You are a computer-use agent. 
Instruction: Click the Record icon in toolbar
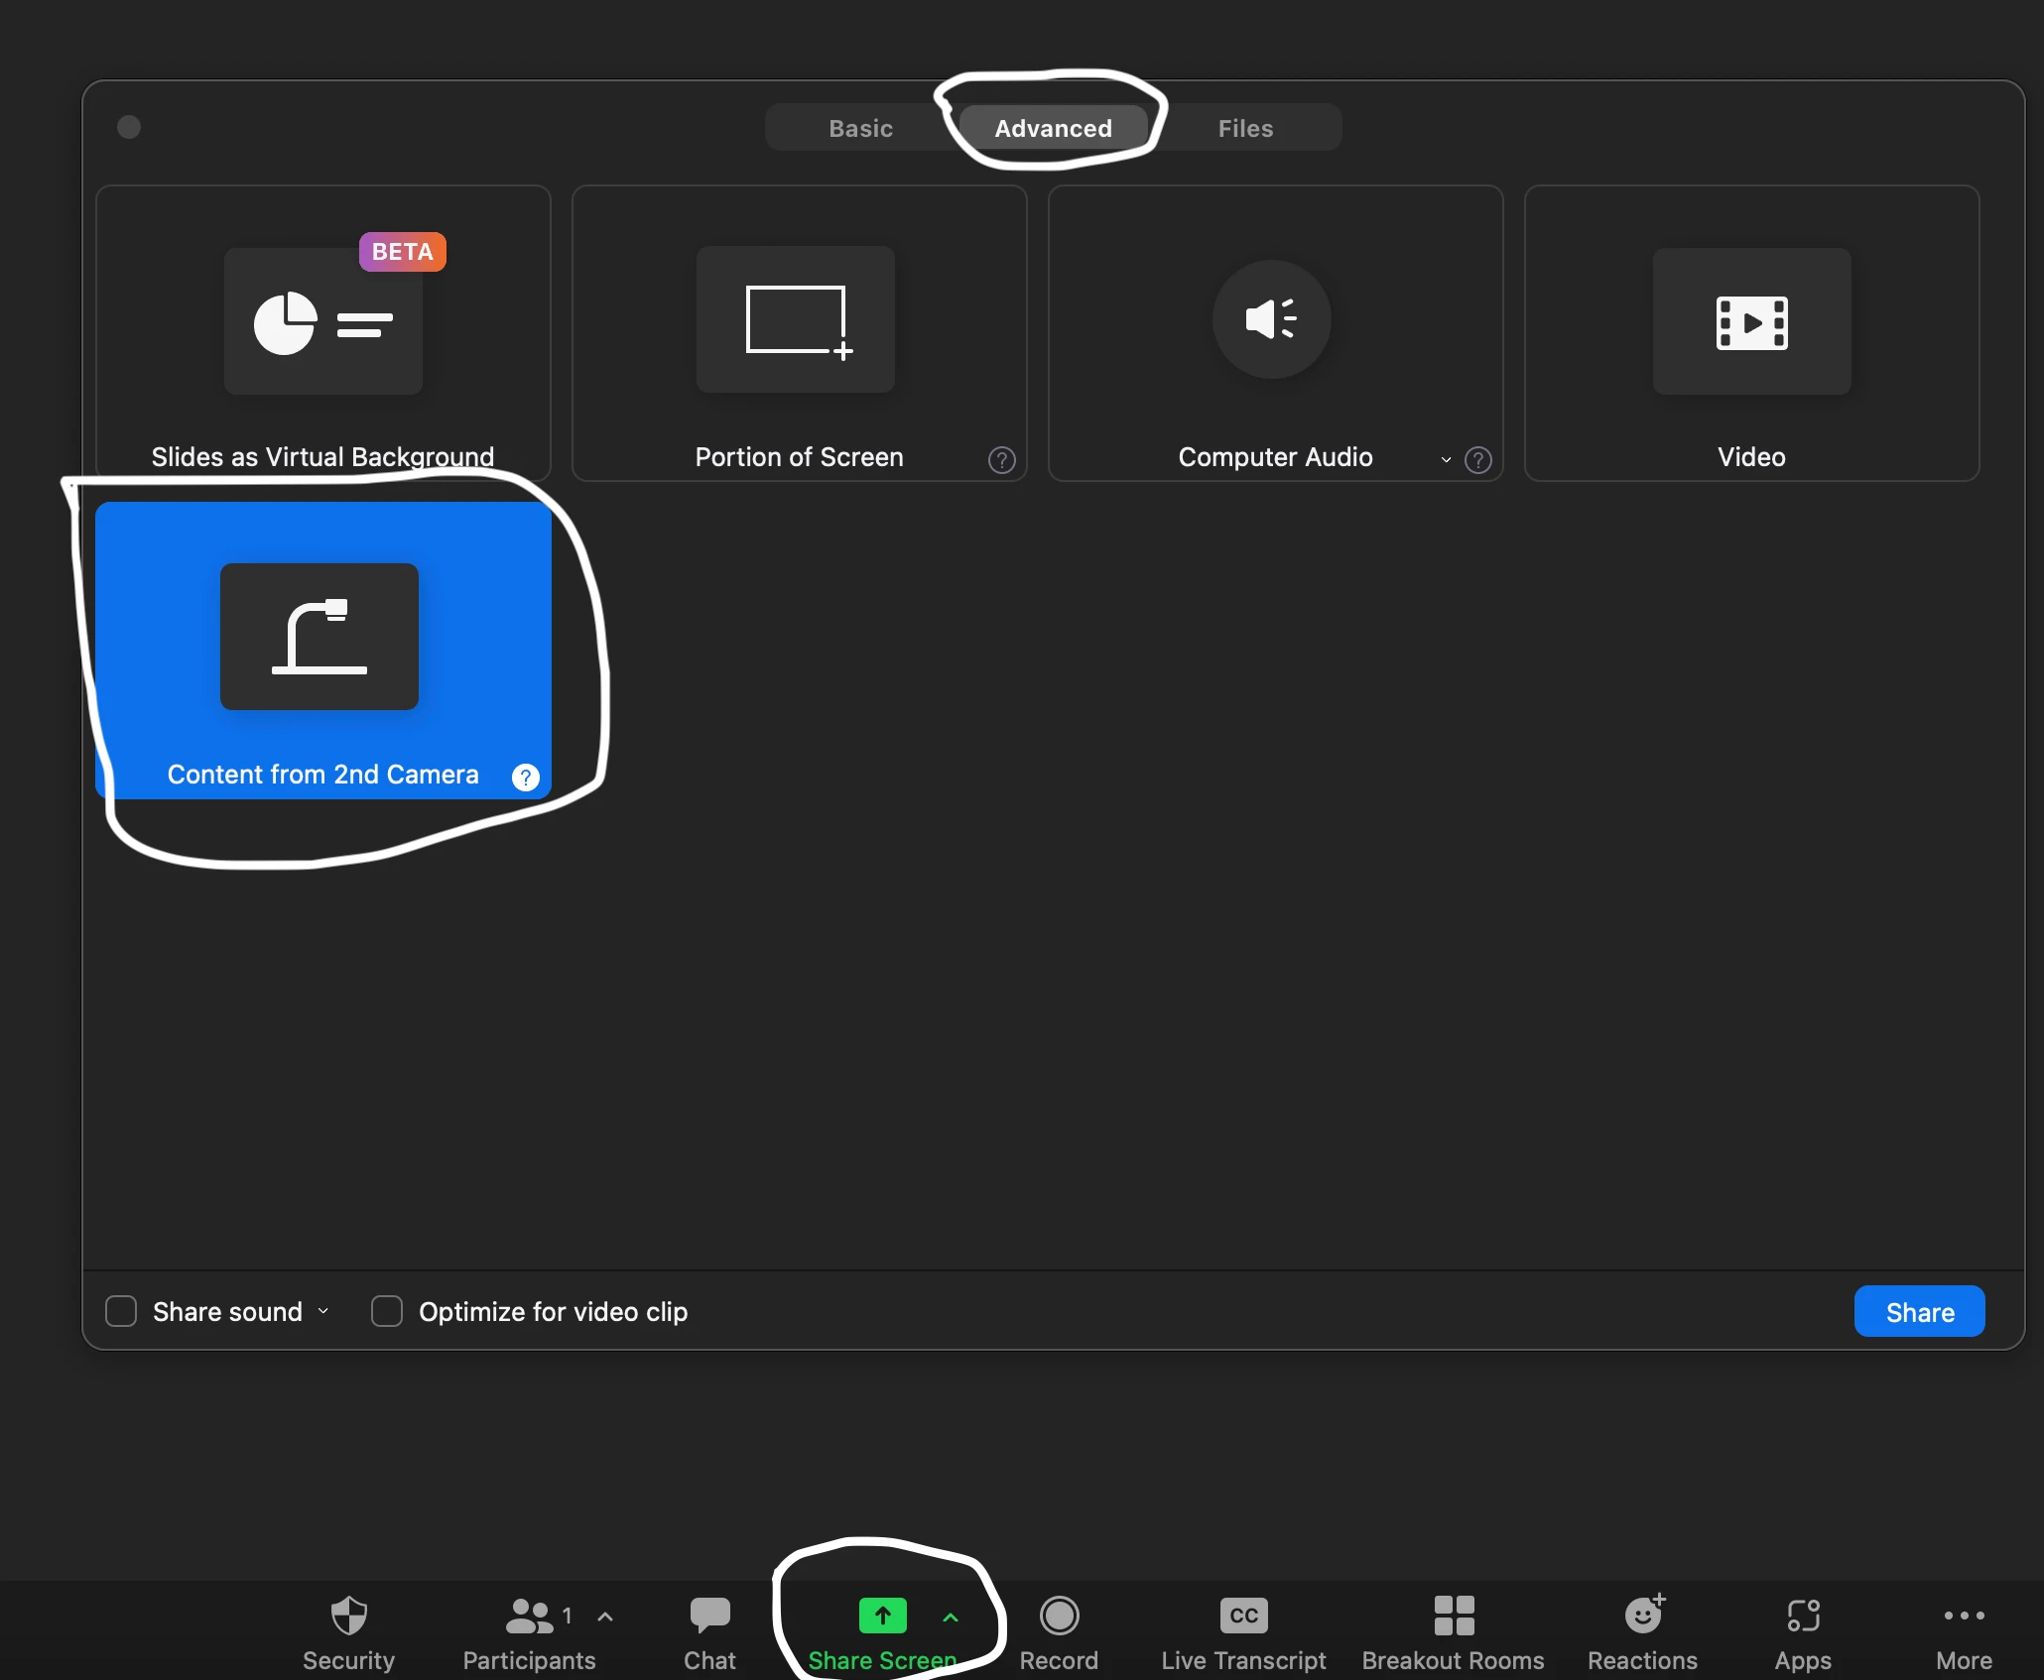pyautogui.click(x=1059, y=1616)
